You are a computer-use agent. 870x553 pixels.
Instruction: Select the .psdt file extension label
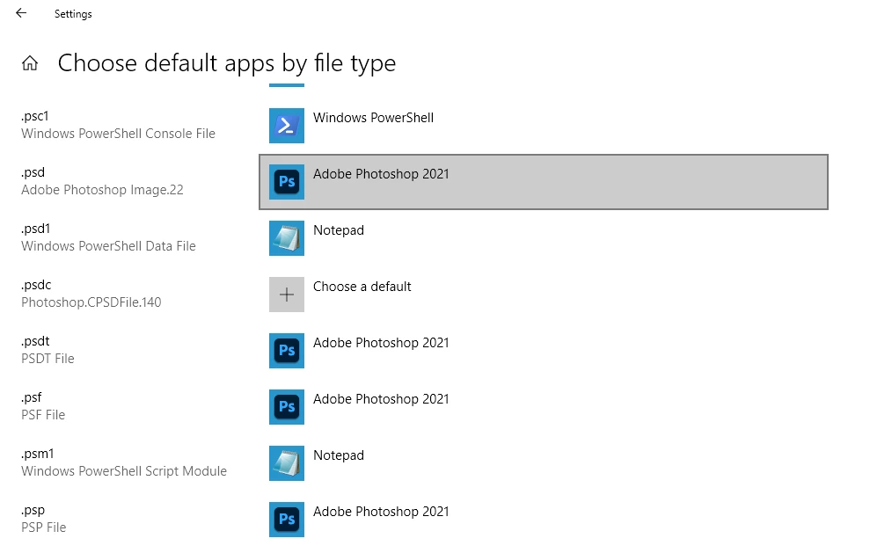35,341
